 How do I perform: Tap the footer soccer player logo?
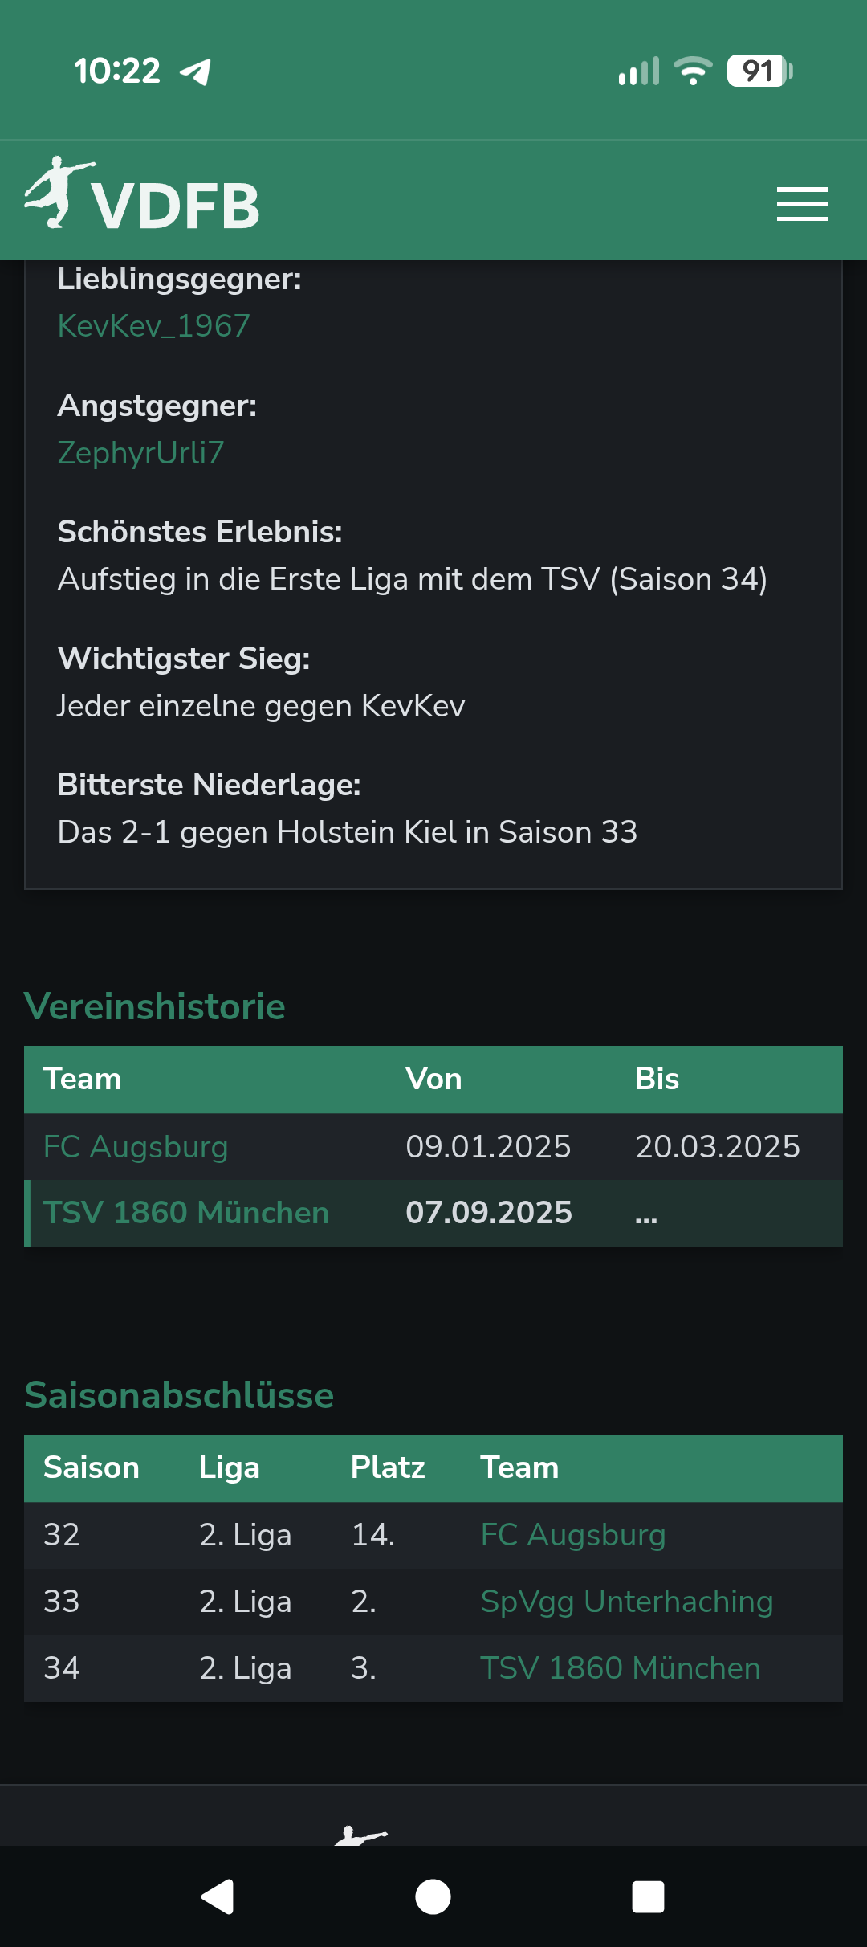[361, 1835]
